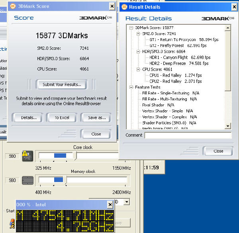Click the memory clock value field 980

click(12, 180)
